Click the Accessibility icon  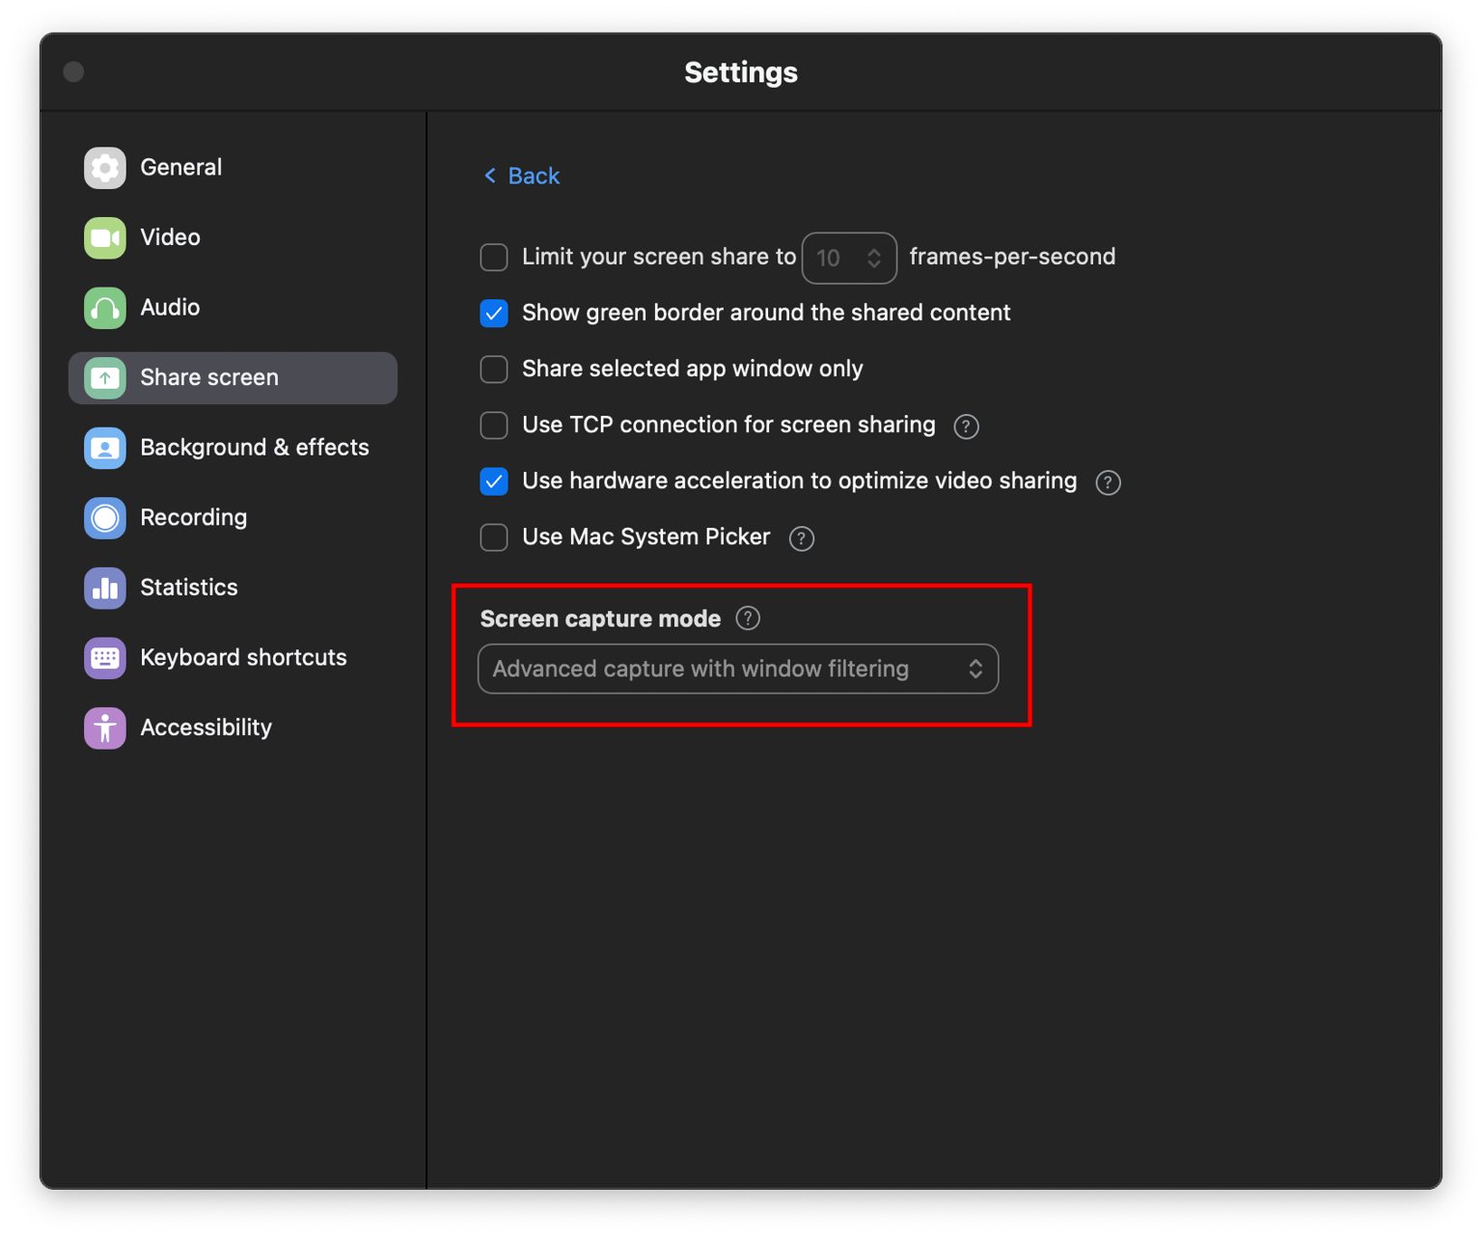(x=104, y=728)
